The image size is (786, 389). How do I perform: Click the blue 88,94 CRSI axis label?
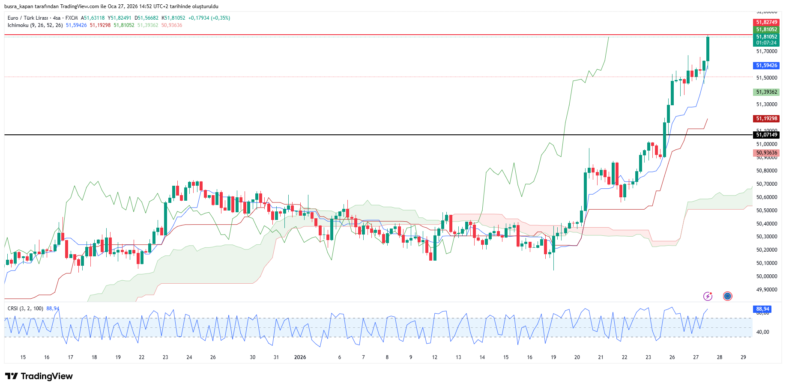(762, 309)
